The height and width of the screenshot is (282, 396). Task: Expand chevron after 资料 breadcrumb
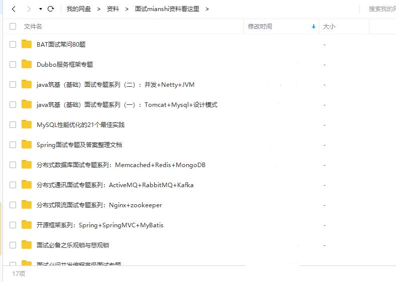[127, 9]
